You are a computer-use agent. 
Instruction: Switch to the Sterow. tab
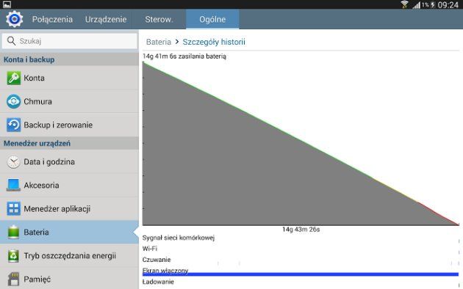click(x=159, y=19)
